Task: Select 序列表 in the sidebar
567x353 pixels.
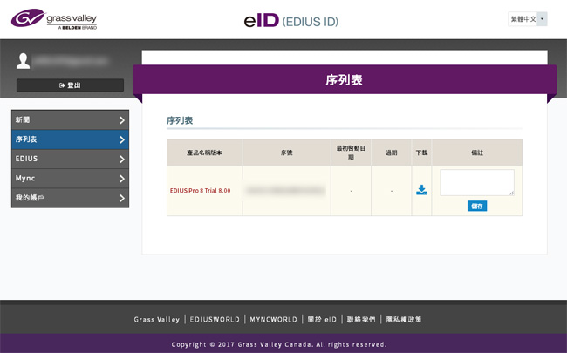Action: pos(70,139)
